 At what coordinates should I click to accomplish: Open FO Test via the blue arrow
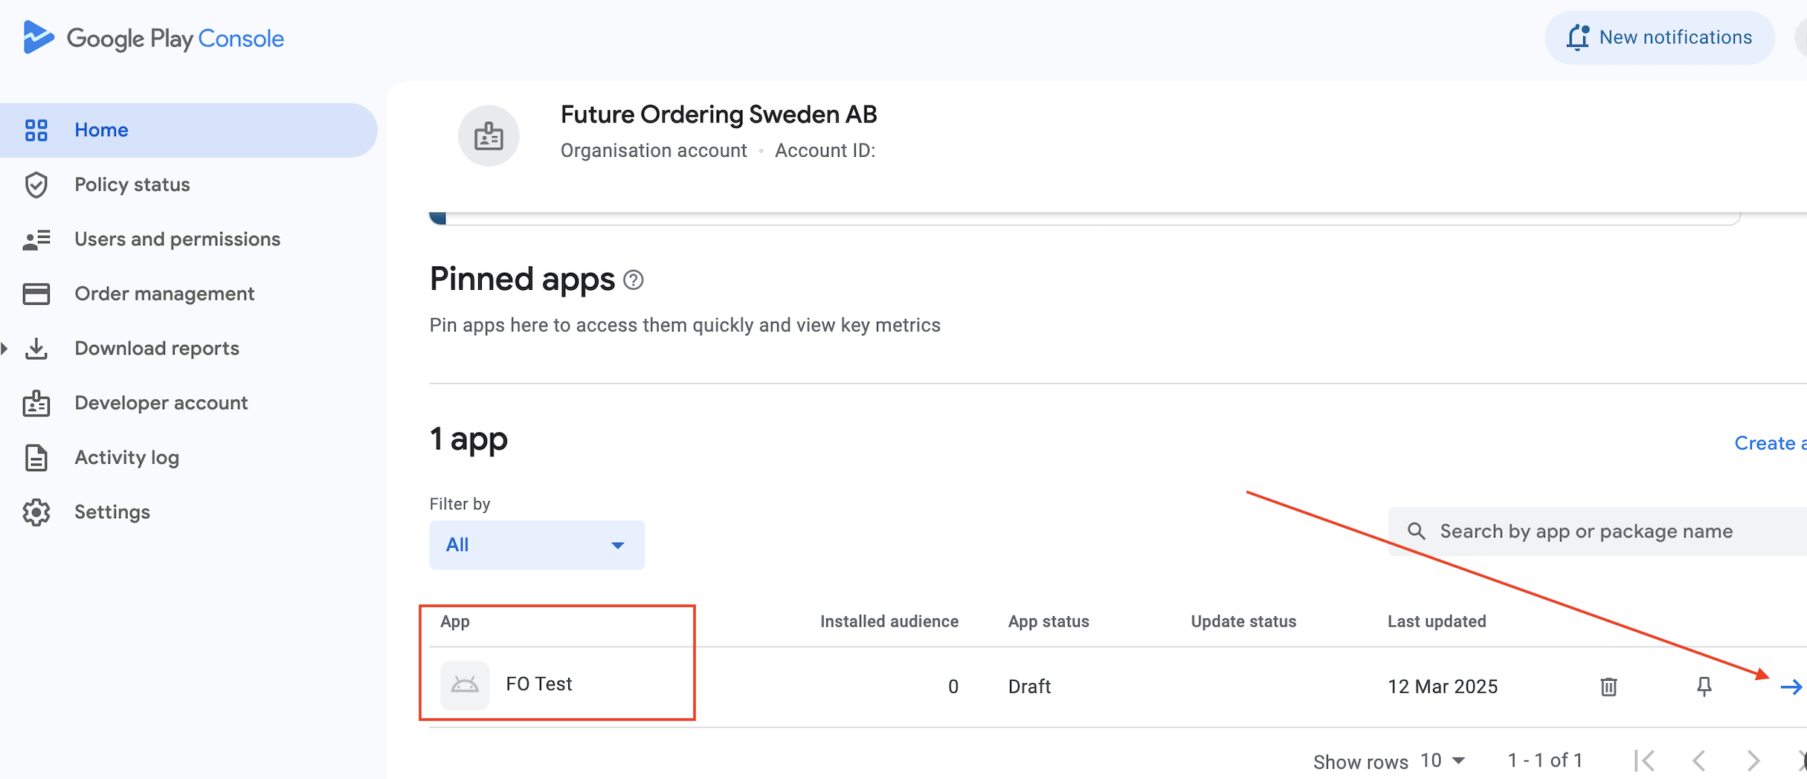click(1791, 687)
